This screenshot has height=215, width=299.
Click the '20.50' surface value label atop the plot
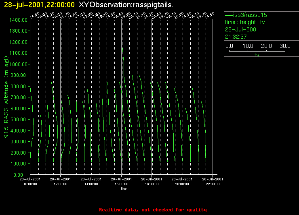156,15
